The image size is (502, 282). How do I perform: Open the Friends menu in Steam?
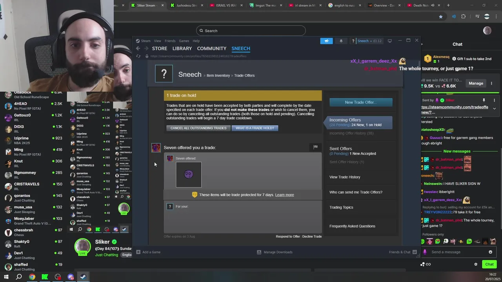click(170, 41)
